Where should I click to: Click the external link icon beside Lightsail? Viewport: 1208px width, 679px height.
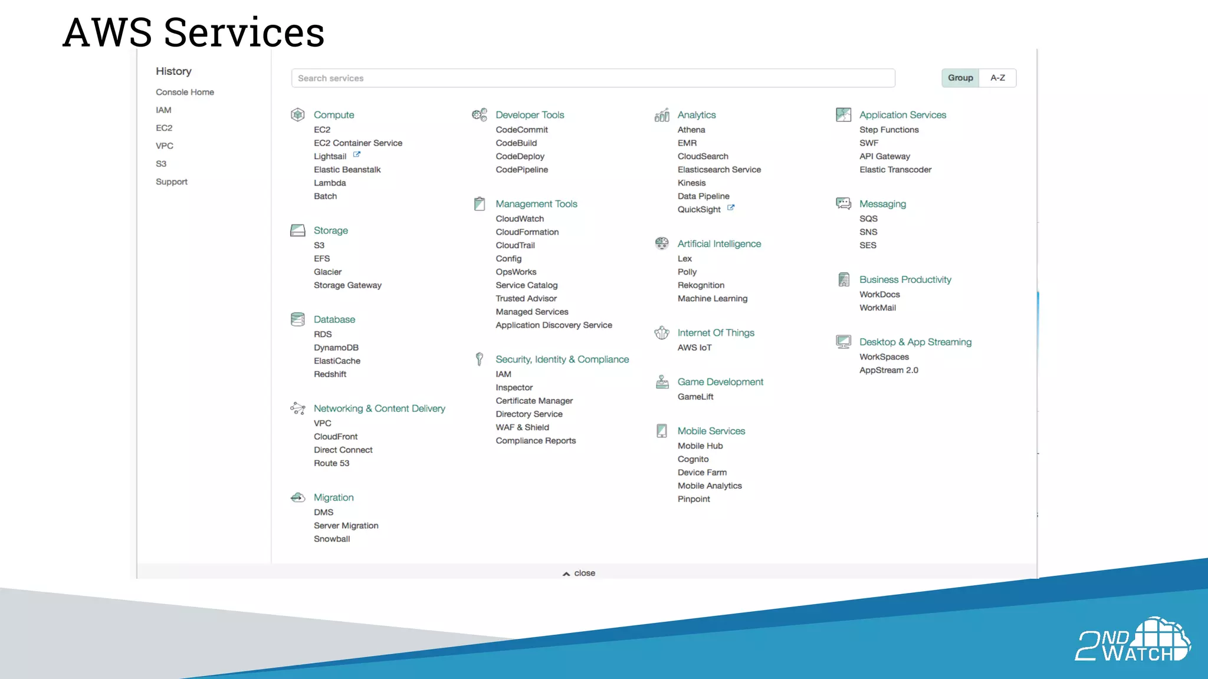coord(356,154)
